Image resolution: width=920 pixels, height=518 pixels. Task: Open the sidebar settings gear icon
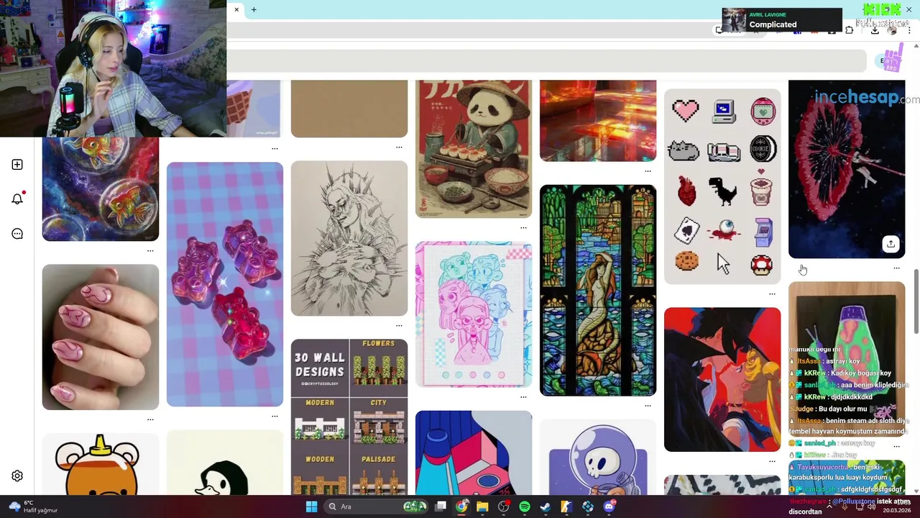coord(17,476)
